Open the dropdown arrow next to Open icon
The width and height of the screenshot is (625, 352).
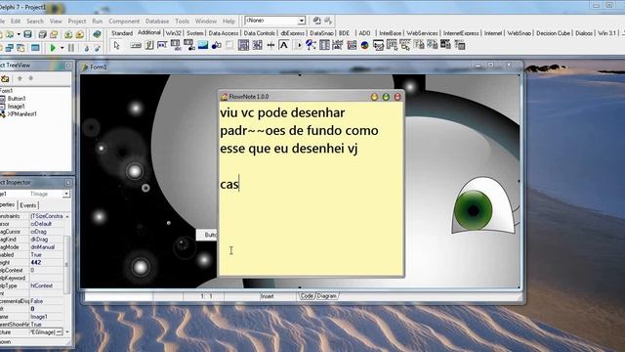(x=19, y=34)
